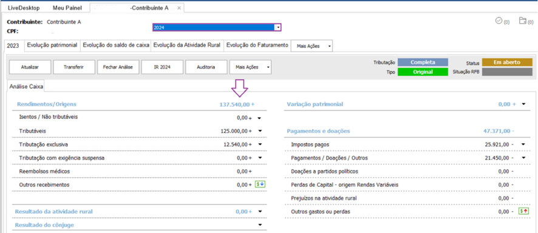Click the red arrow dollar icon beside Outros gastos
The image size is (538, 233).
523,211
